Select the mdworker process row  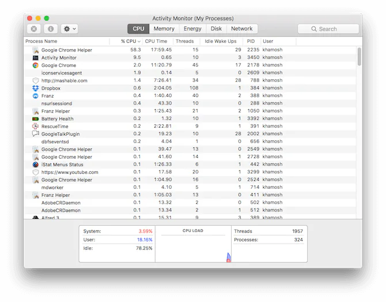coord(190,188)
